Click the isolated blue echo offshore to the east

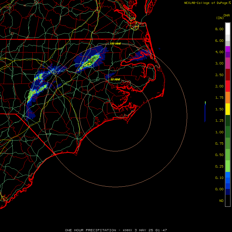(205, 112)
